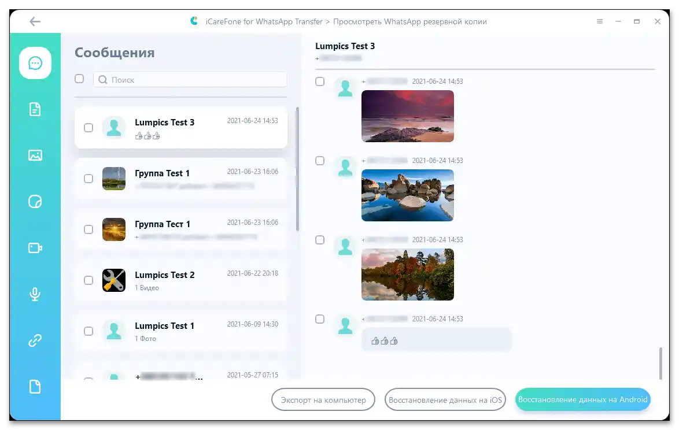Click the Сообщения heading
The height and width of the screenshot is (430, 679).
pyautogui.click(x=115, y=53)
